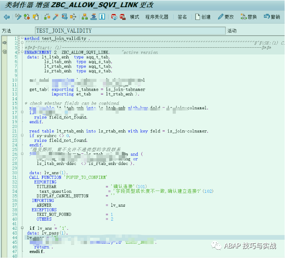Set session breakpoint icon
Image resolution: width=285 pixels, height=258 pixels.
pos(114,17)
